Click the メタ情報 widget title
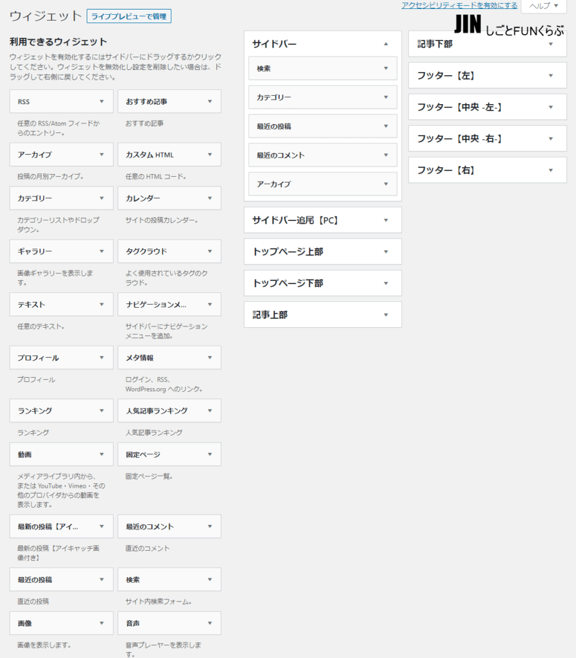 point(139,358)
